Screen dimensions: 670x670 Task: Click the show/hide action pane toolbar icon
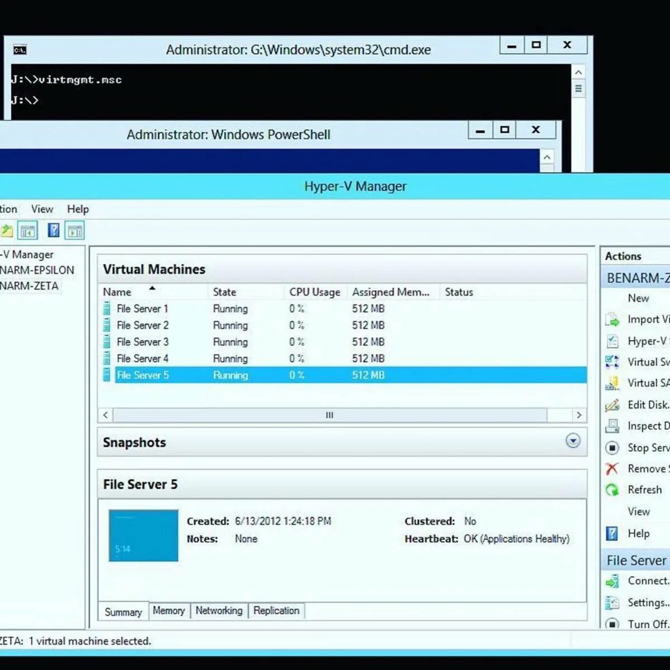click(x=74, y=231)
